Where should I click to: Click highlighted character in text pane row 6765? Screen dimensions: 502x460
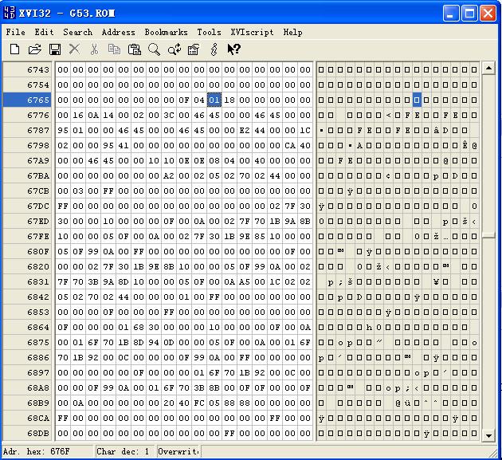[x=417, y=100]
